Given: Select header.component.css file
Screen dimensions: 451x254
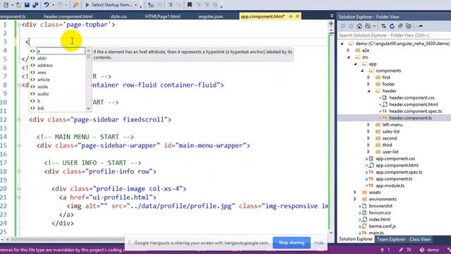Looking at the screenshot, I should click(412, 97).
